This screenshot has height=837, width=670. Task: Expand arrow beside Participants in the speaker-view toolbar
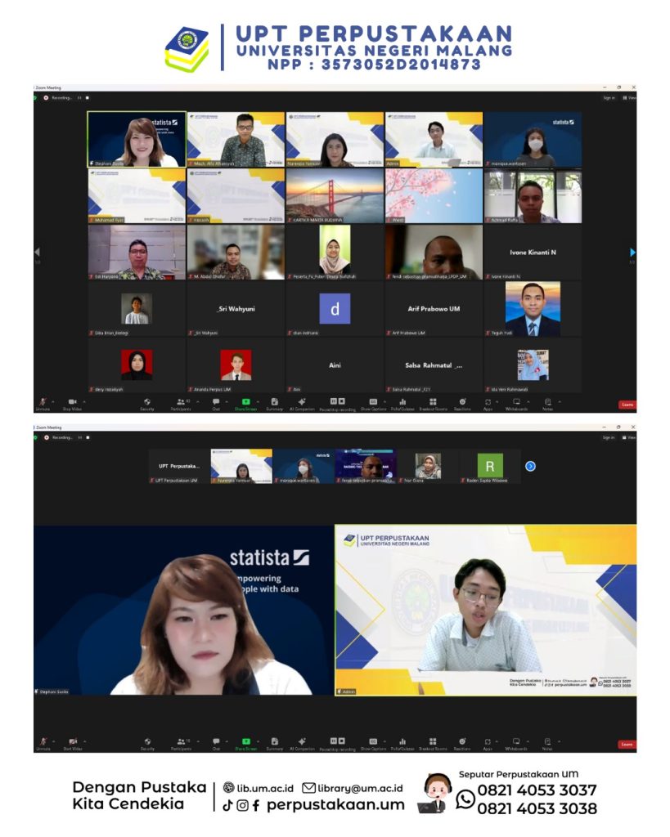tap(198, 741)
